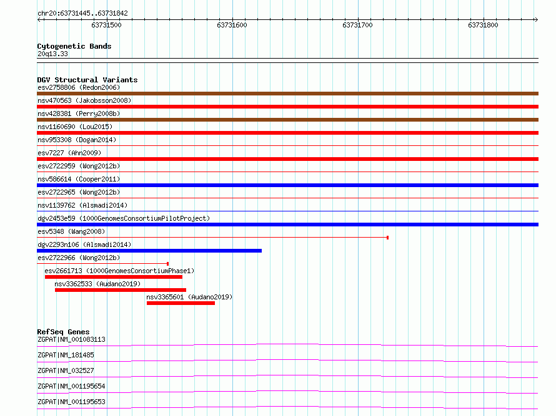This screenshot has width=556, height=416.
Task: Click the esv2722965 (Wong2012b) label
Action: [x=79, y=192]
